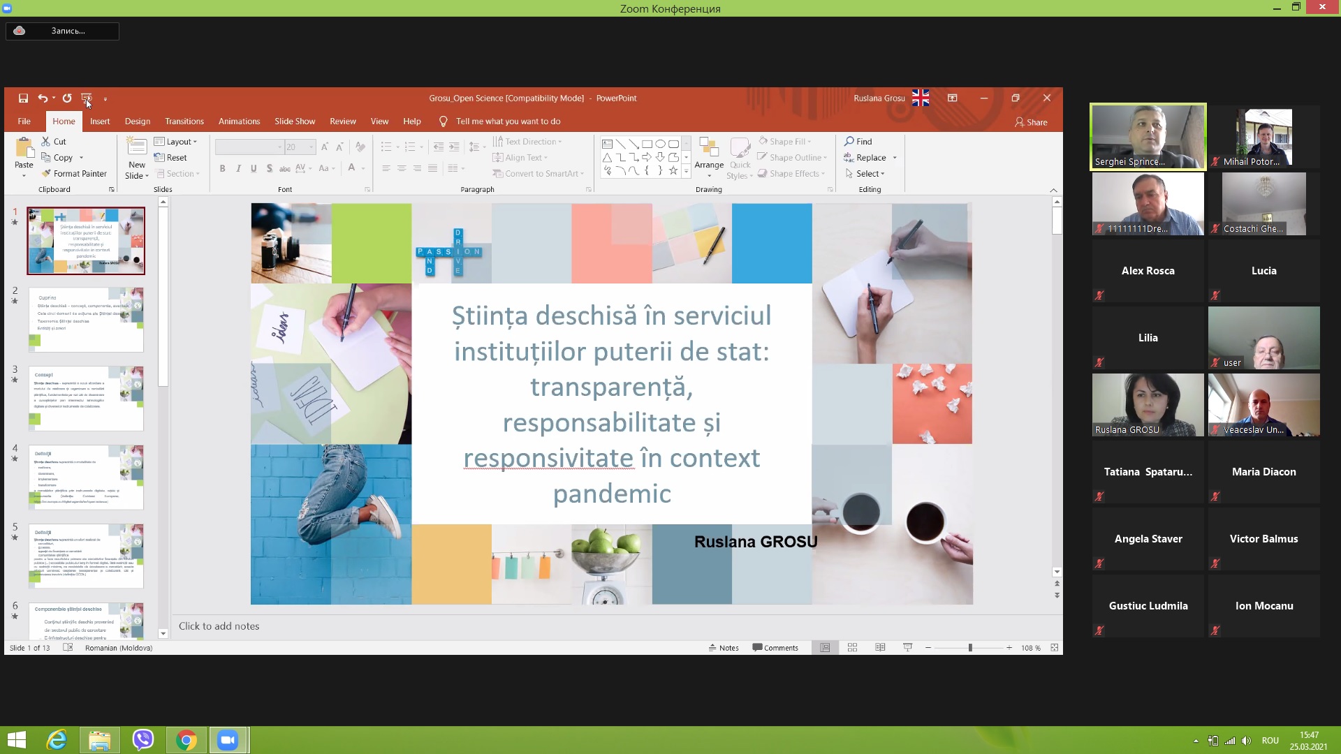This screenshot has height=754, width=1341.
Task: Select slide 4 thumbnail in panel
Action: [x=86, y=478]
